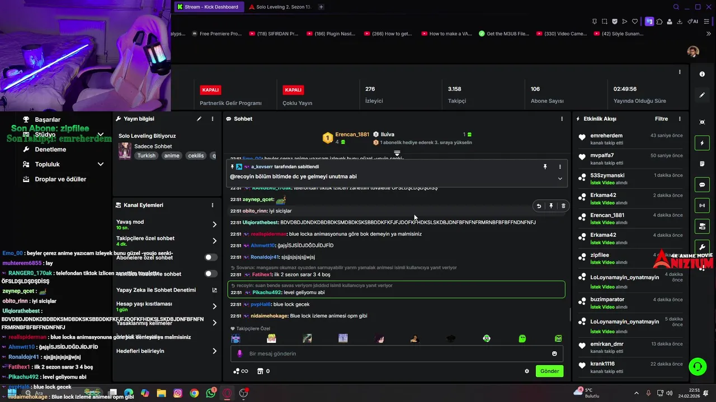Image resolution: width=716 pixels, height=402 pixels.
Task: Open Sohbet panel three-dot menu
Action: coord(562,119)
